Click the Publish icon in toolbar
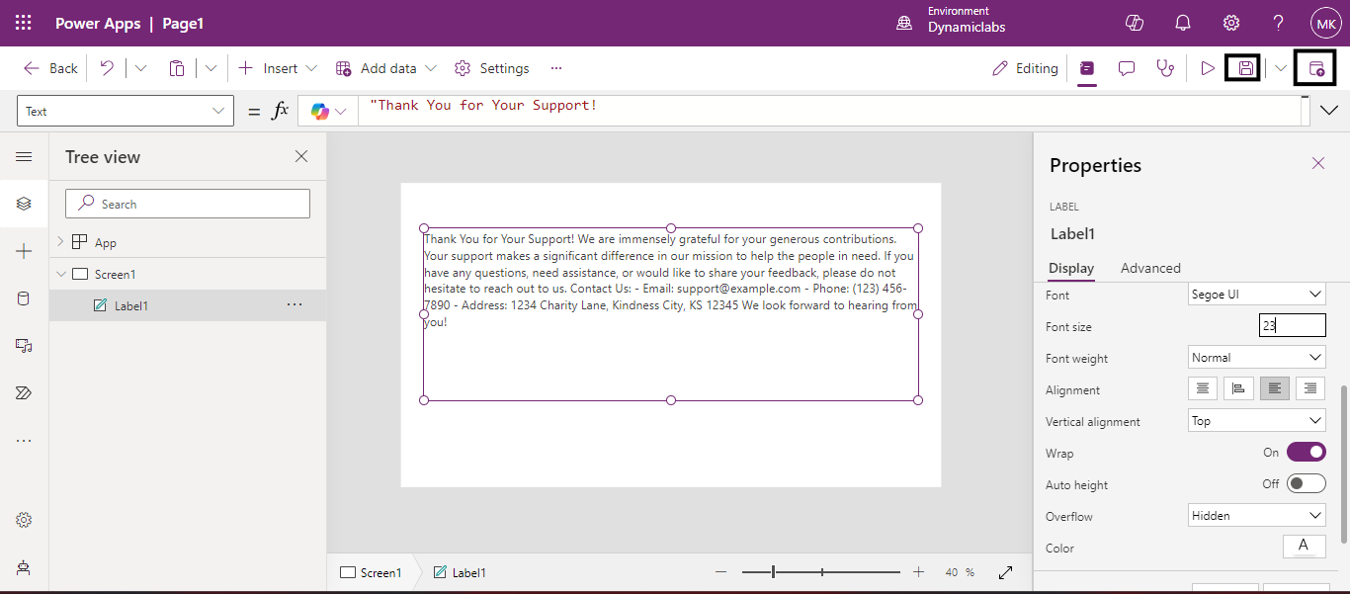Viewport: 1350px width, 594px height. coord(1315,68)
